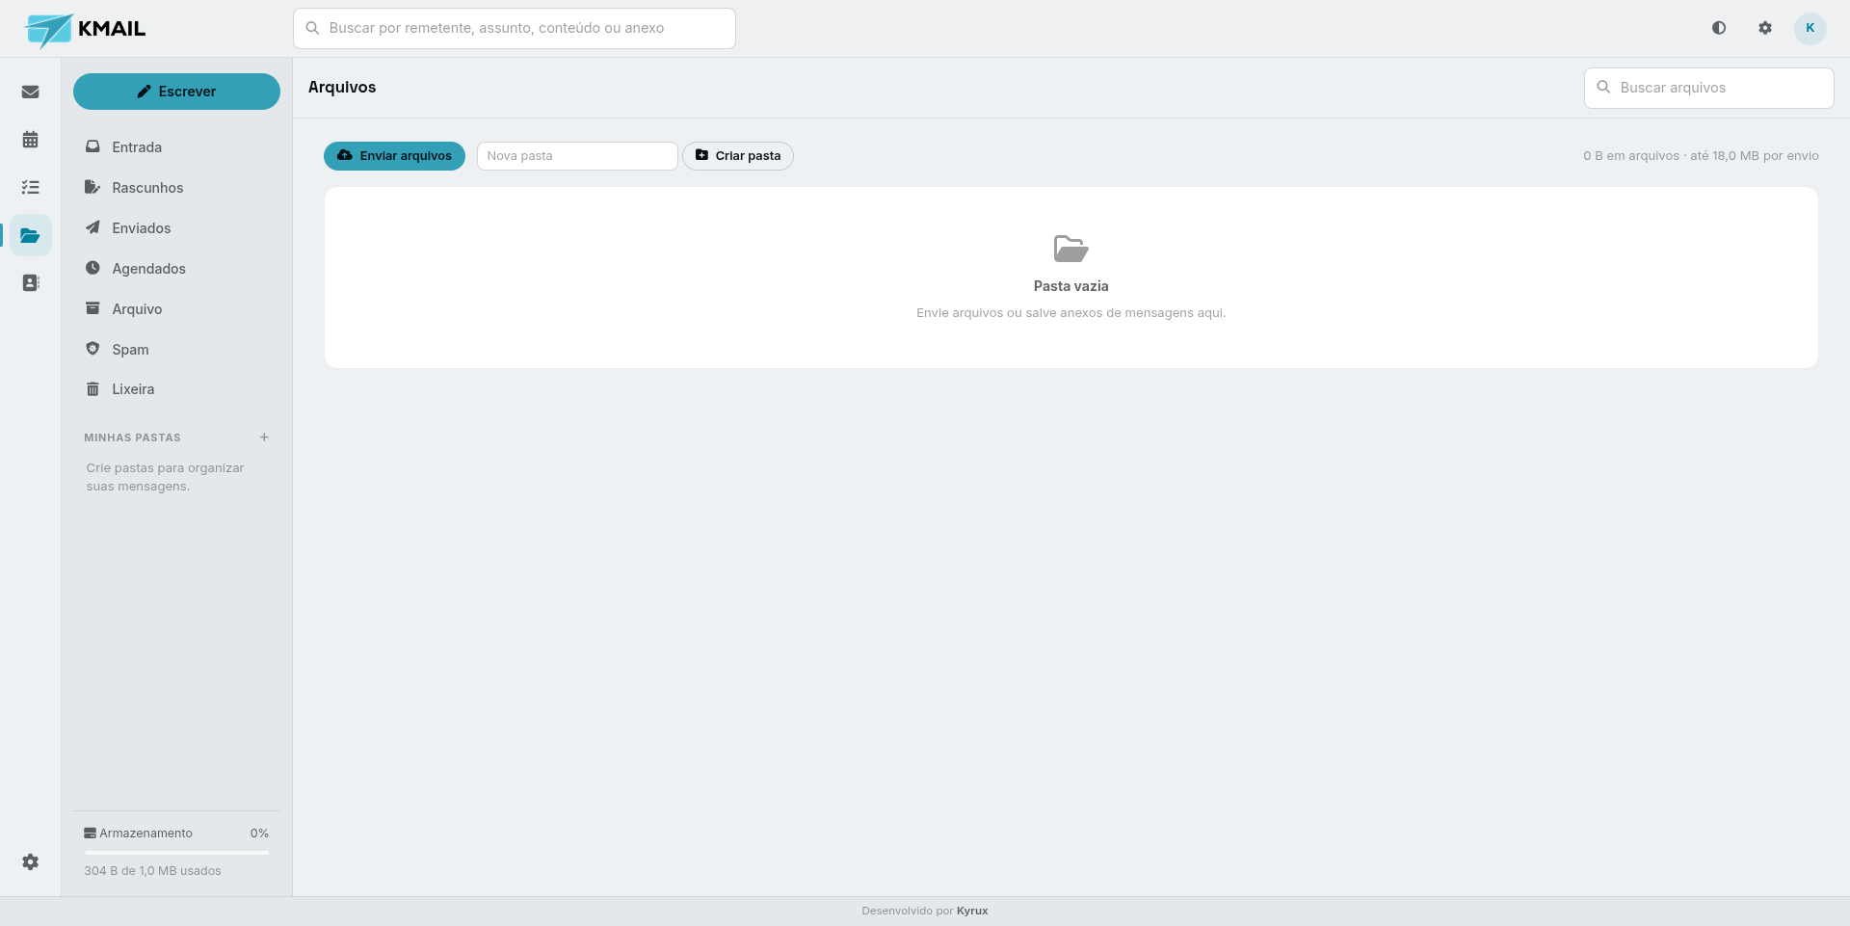Click '304 B de 1,0 MB usados' text
This screenshot has height=926, width=1850.
pos(152,871)
